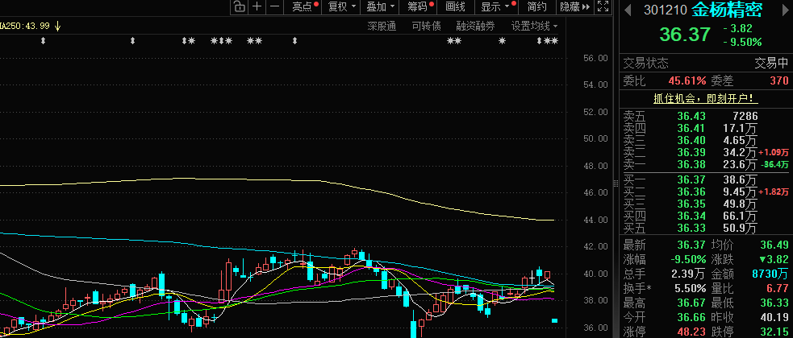Click the 买一 price 36.37
Image resolution: width=793 pixels, height=338 pixels.
[691, 179]
